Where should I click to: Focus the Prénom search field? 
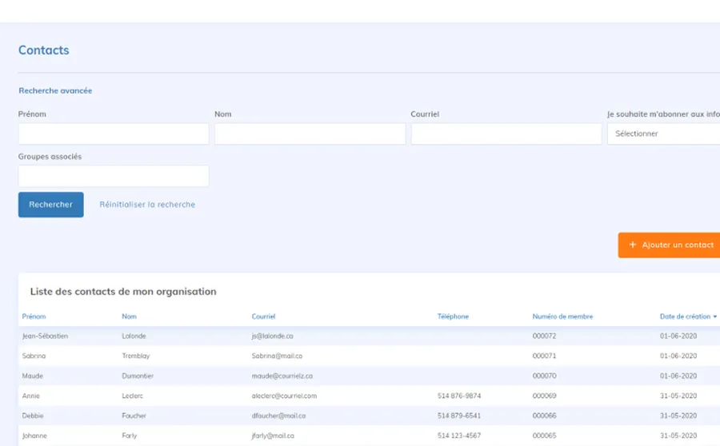tap(114, 133)
